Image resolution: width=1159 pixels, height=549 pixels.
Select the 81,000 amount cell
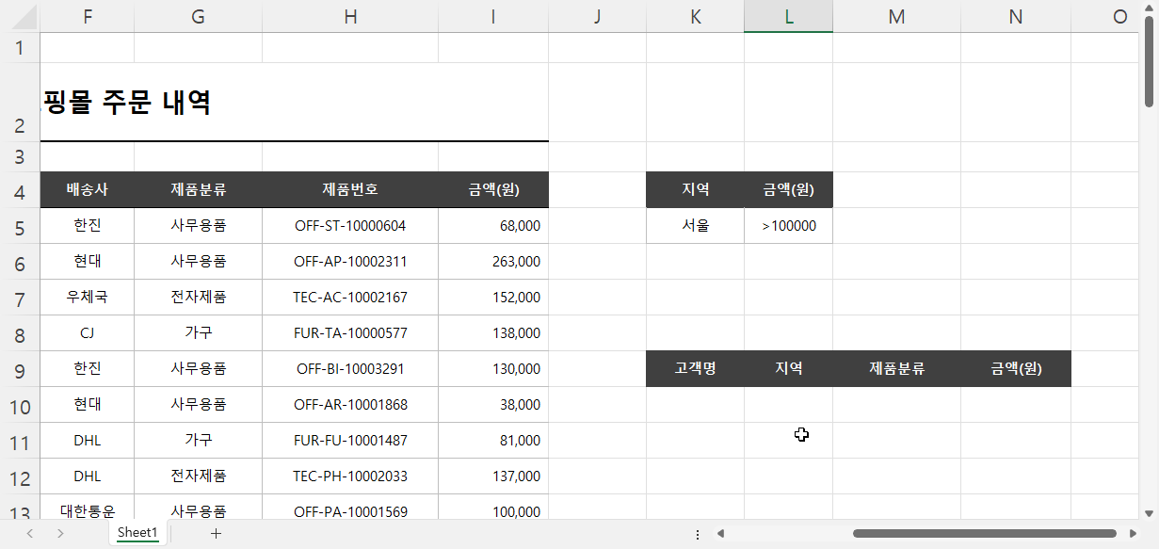point(493,441)
